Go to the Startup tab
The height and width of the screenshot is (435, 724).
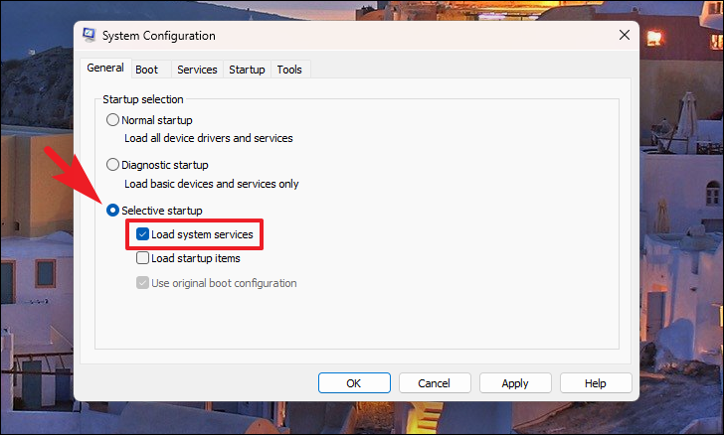(x=247, y=70)
